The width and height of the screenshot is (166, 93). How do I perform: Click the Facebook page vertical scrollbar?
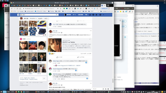pos(113,81)
